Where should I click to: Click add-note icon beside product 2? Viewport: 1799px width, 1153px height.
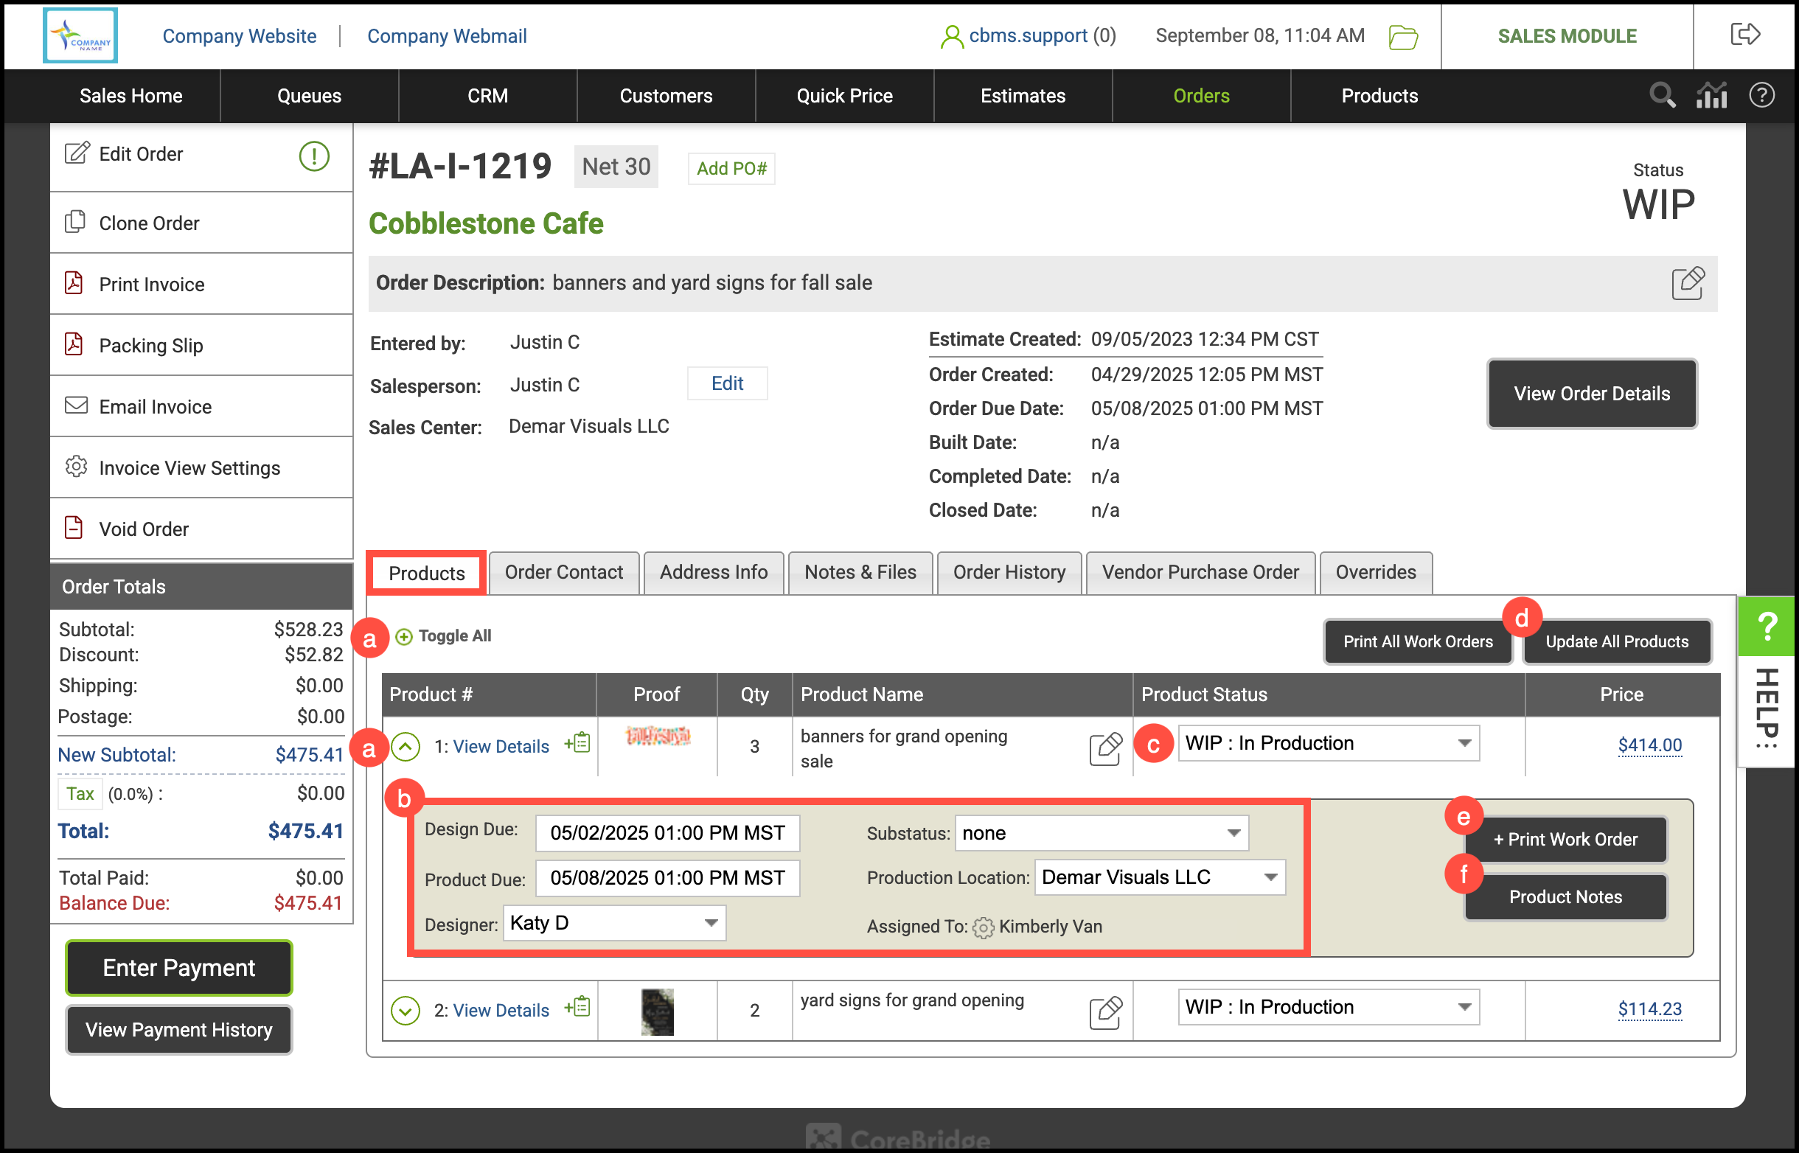click(x=578, y=1008)
